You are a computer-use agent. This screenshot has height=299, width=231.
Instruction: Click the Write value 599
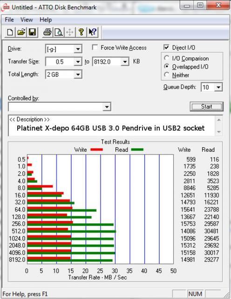click(x=190, y=159)
